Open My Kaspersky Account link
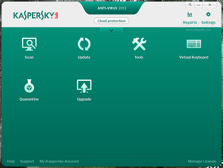 click(59, 161)
